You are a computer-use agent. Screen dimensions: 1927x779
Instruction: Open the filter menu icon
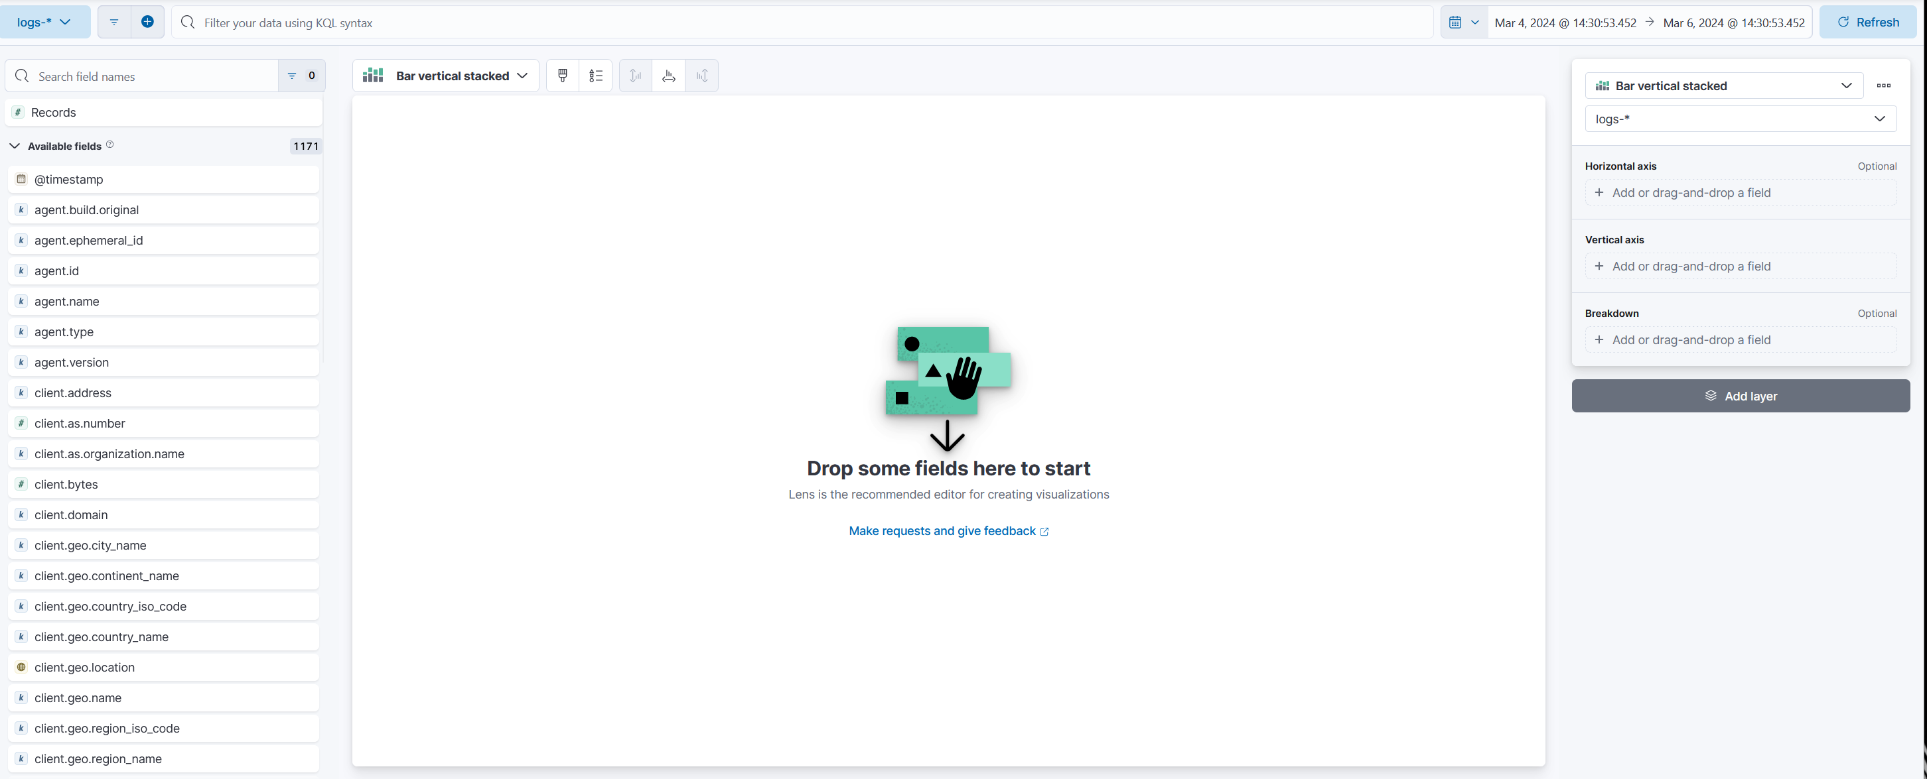click(x=113, y=23)
